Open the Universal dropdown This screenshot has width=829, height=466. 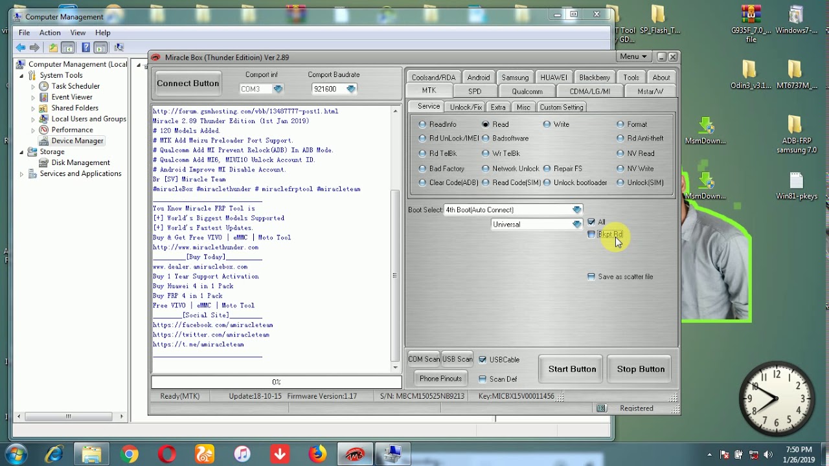[576, 225]
